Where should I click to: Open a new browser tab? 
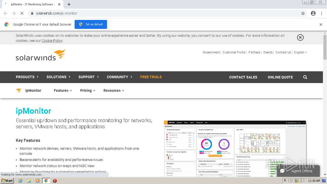(69, 4)
